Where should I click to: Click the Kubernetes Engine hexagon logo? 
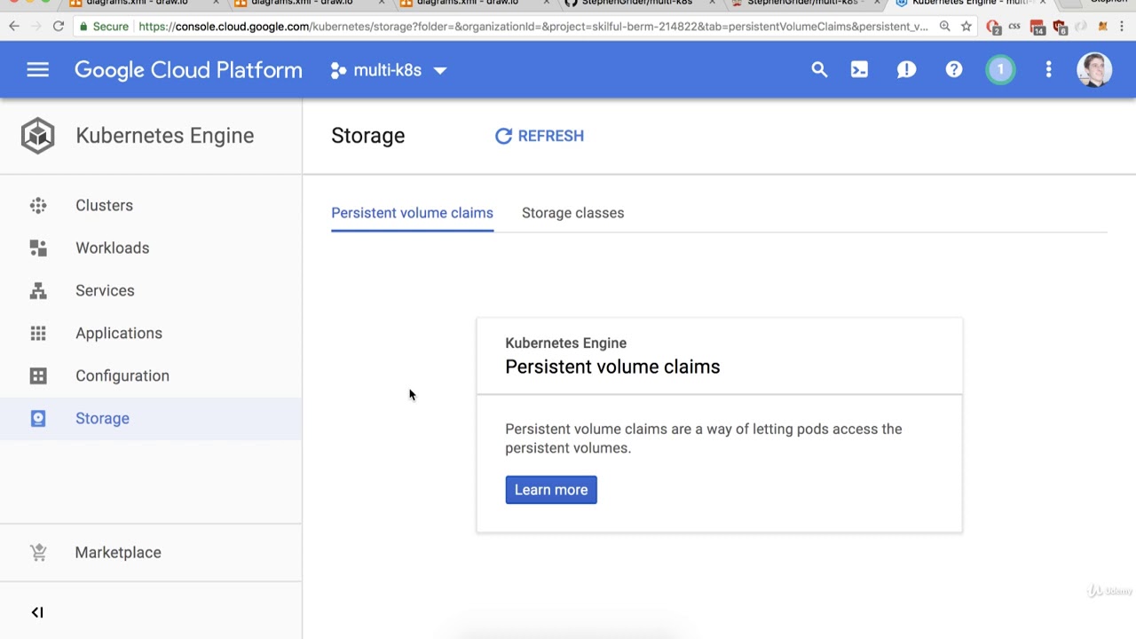(37, 136)
